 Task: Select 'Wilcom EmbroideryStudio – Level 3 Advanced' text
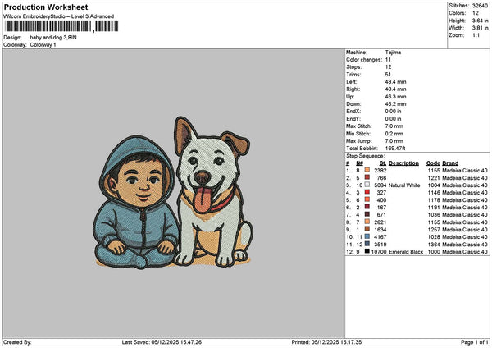(x=59, y=16)
